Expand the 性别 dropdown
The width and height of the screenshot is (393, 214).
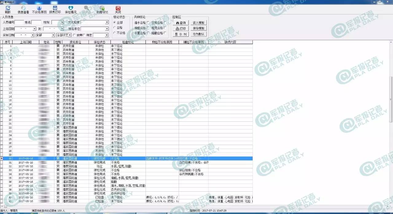62,22
